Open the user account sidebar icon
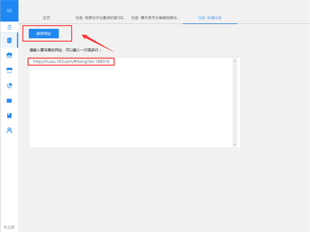 click(x=10, y=130)
